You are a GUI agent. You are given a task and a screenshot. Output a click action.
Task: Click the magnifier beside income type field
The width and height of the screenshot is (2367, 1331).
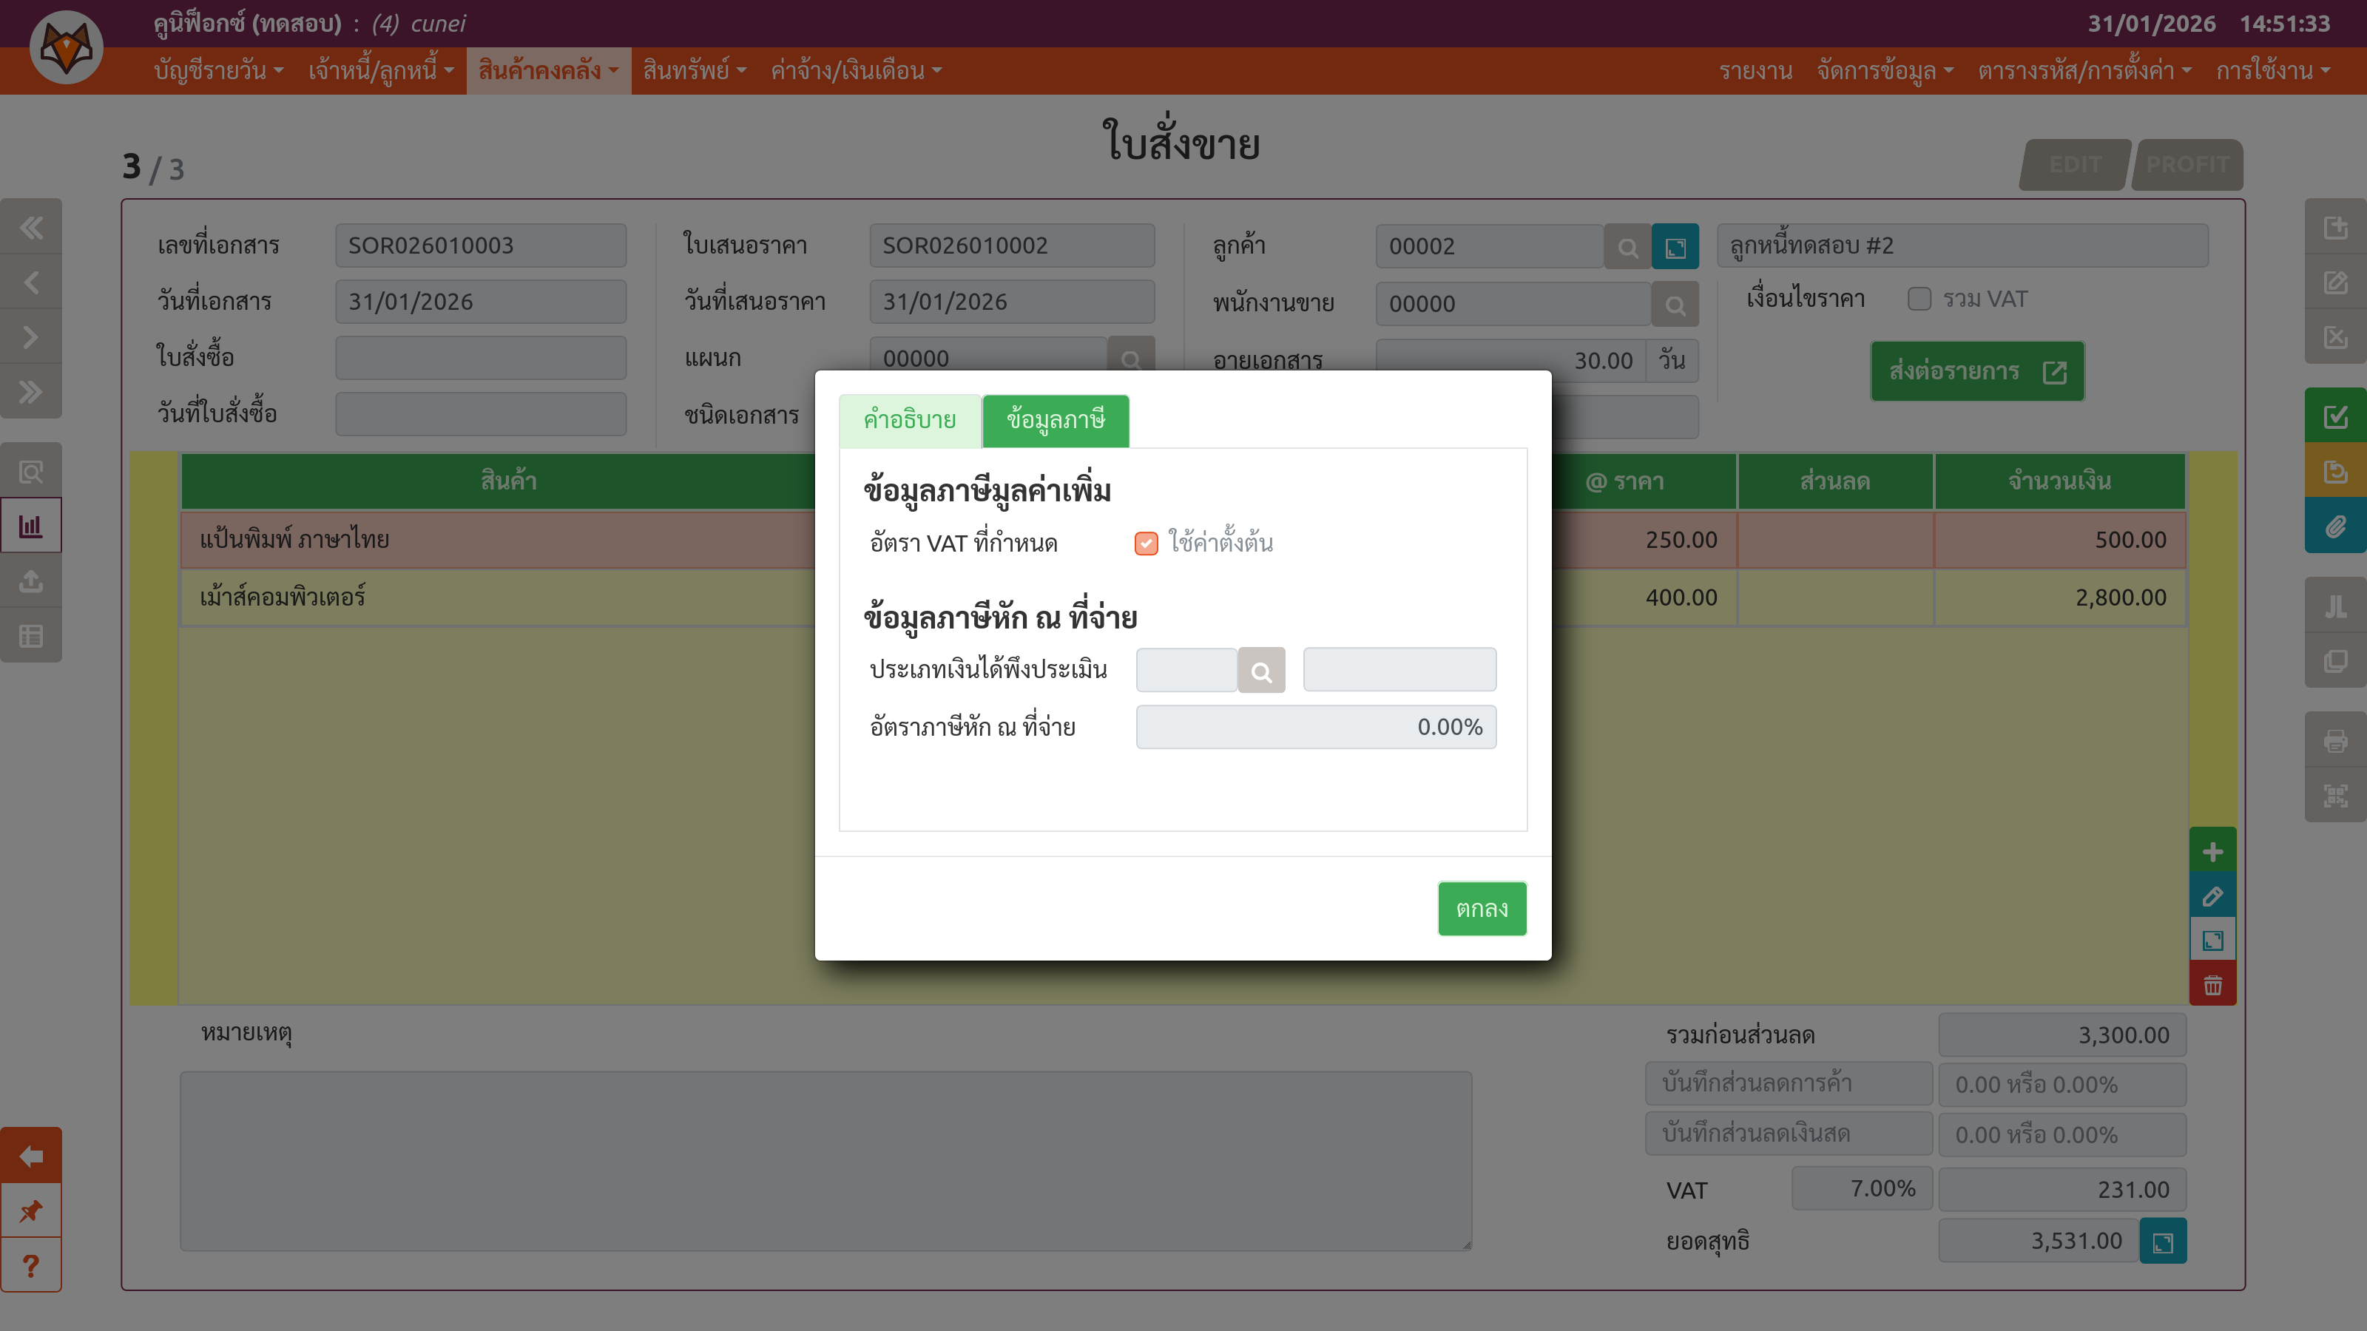tap(1260, 671)
